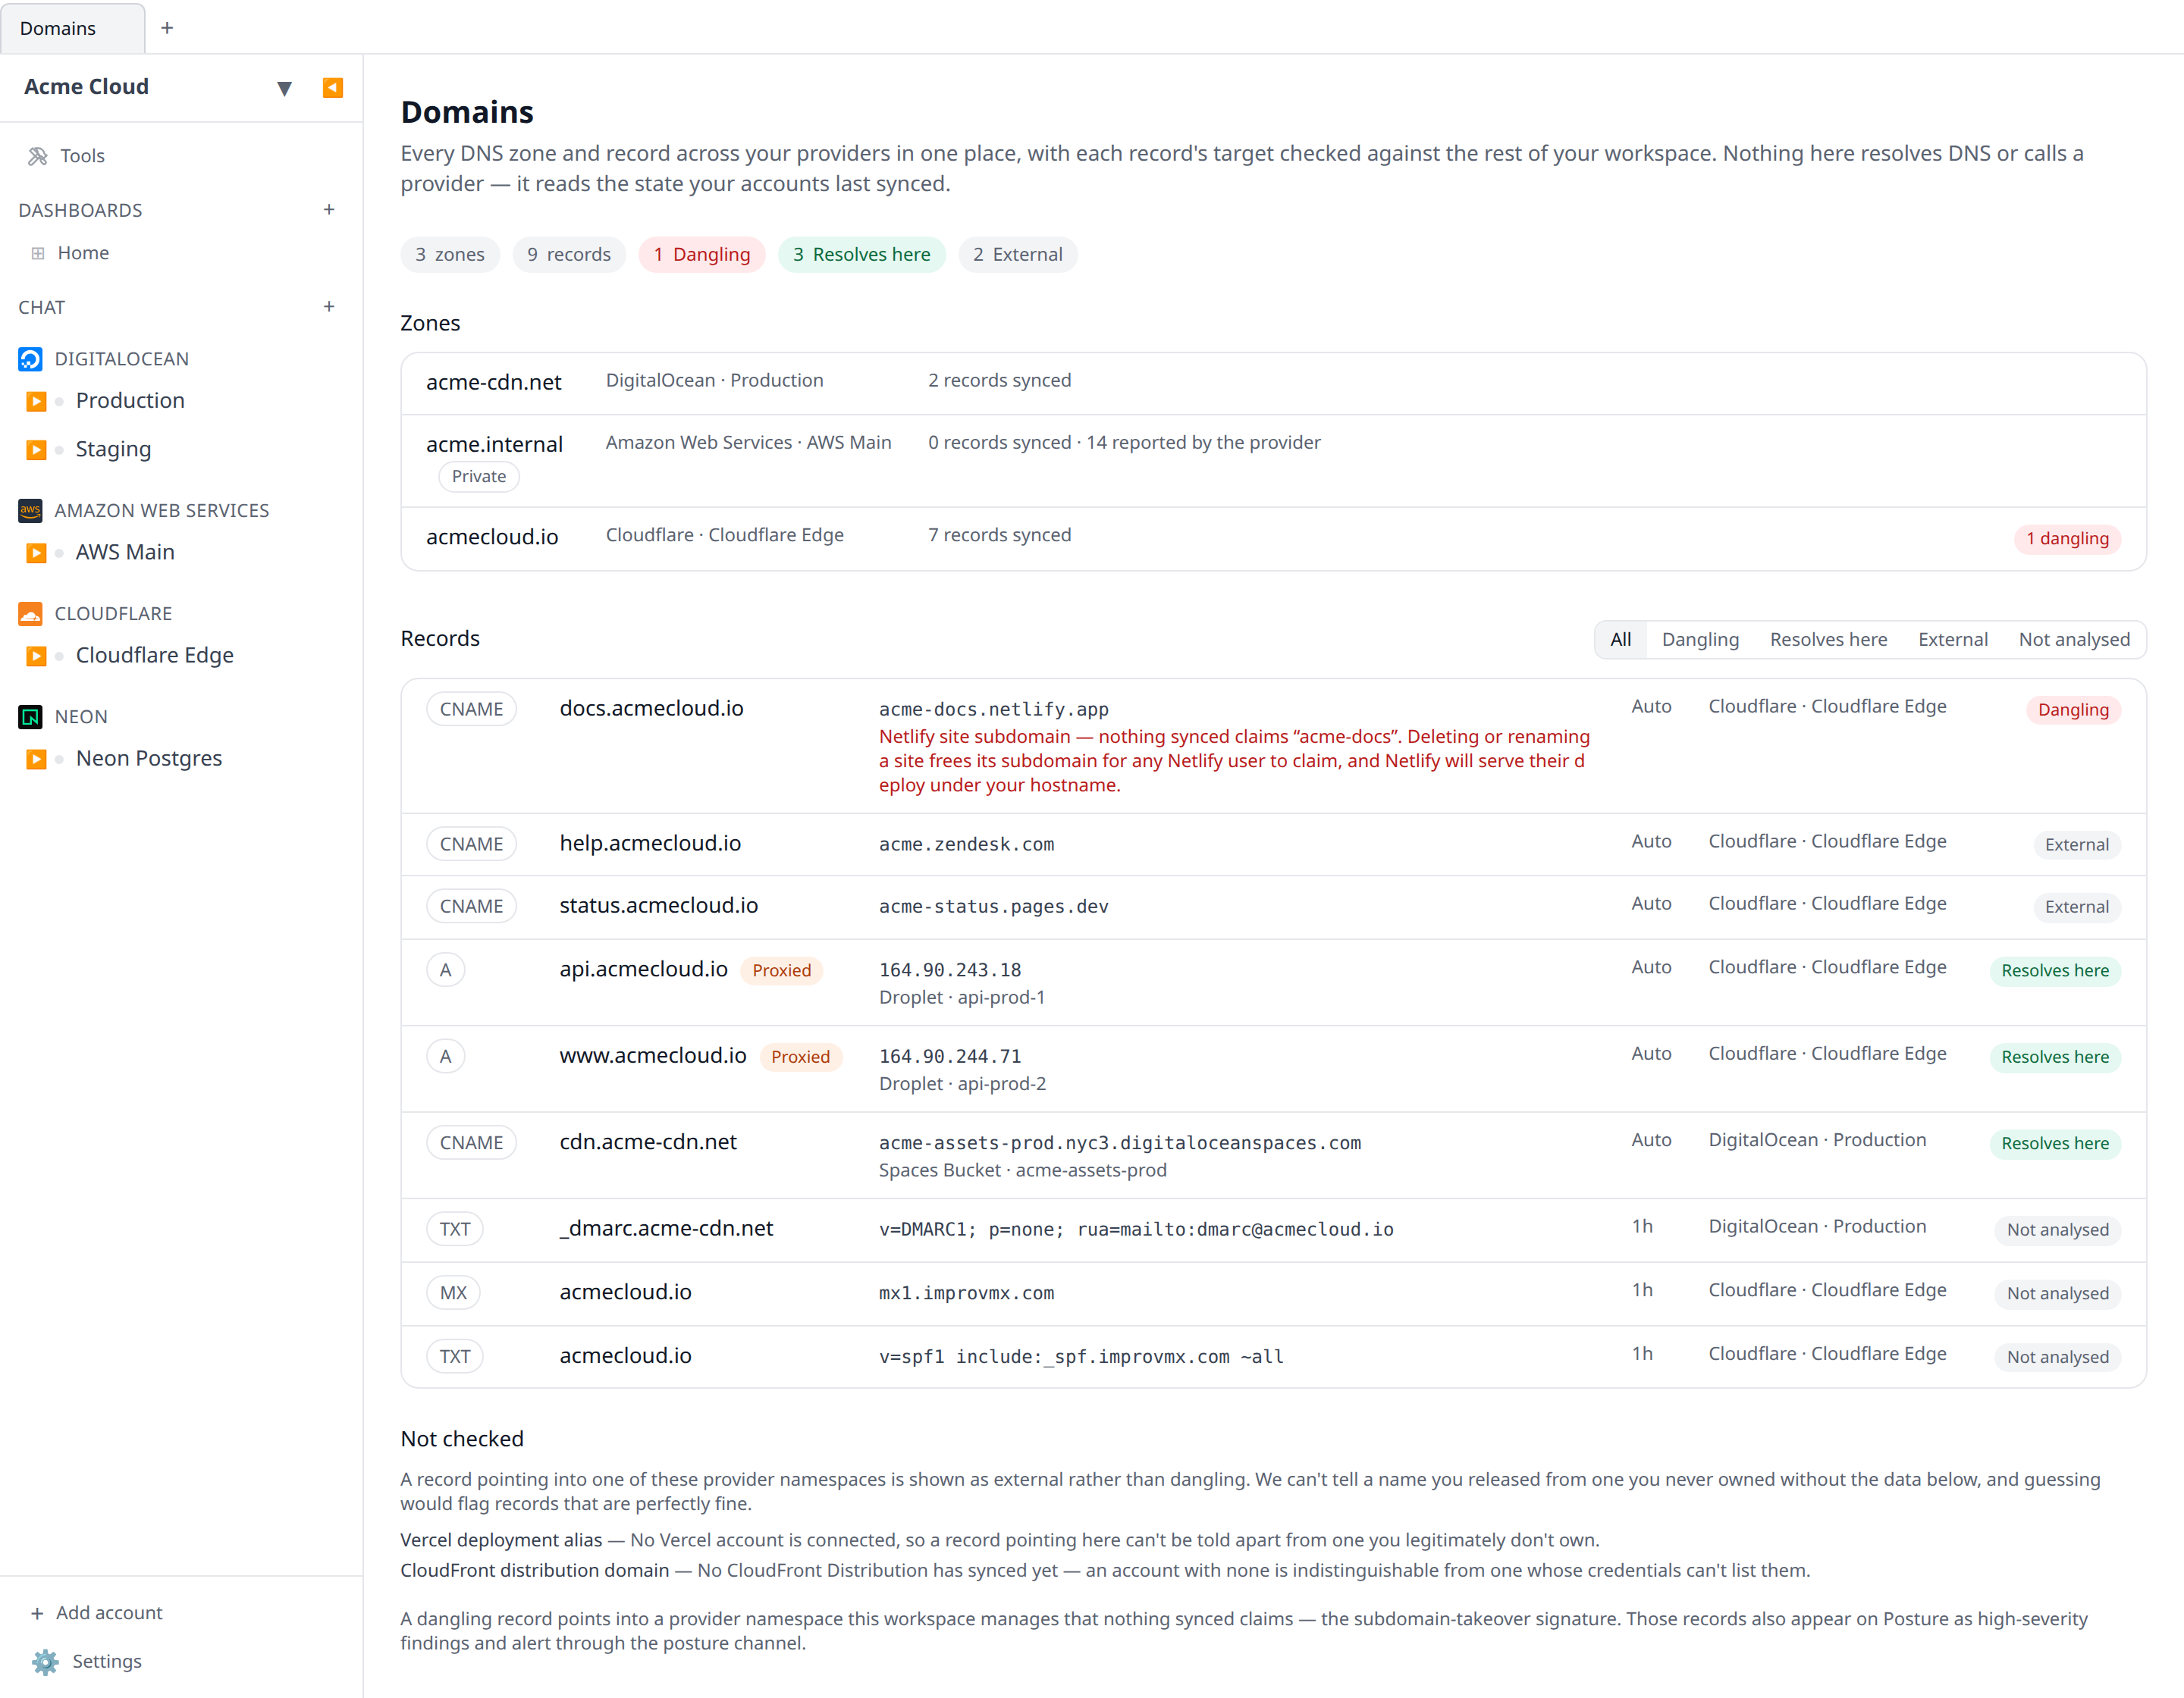The image size is (2184, 1698).
Task: Select the _dmarc.acme-cdn.net record
Action: tap(1273, 1230)
